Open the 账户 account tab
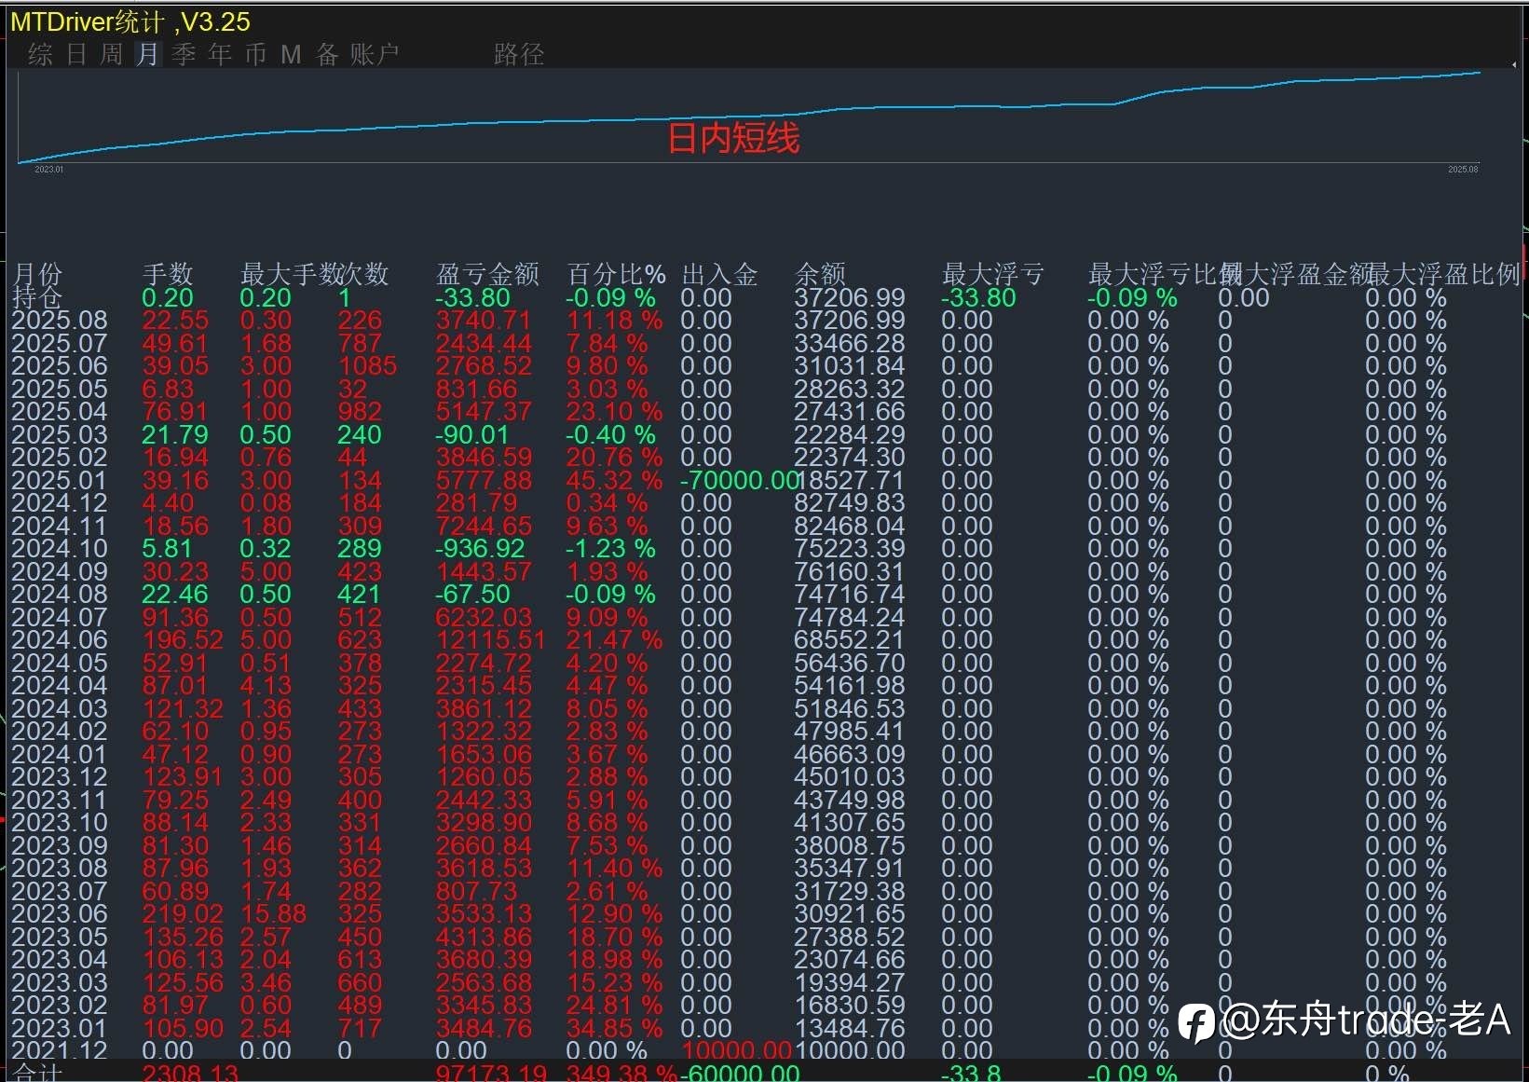Viewport: 1529px width, 1082px height. click(375, 54)
